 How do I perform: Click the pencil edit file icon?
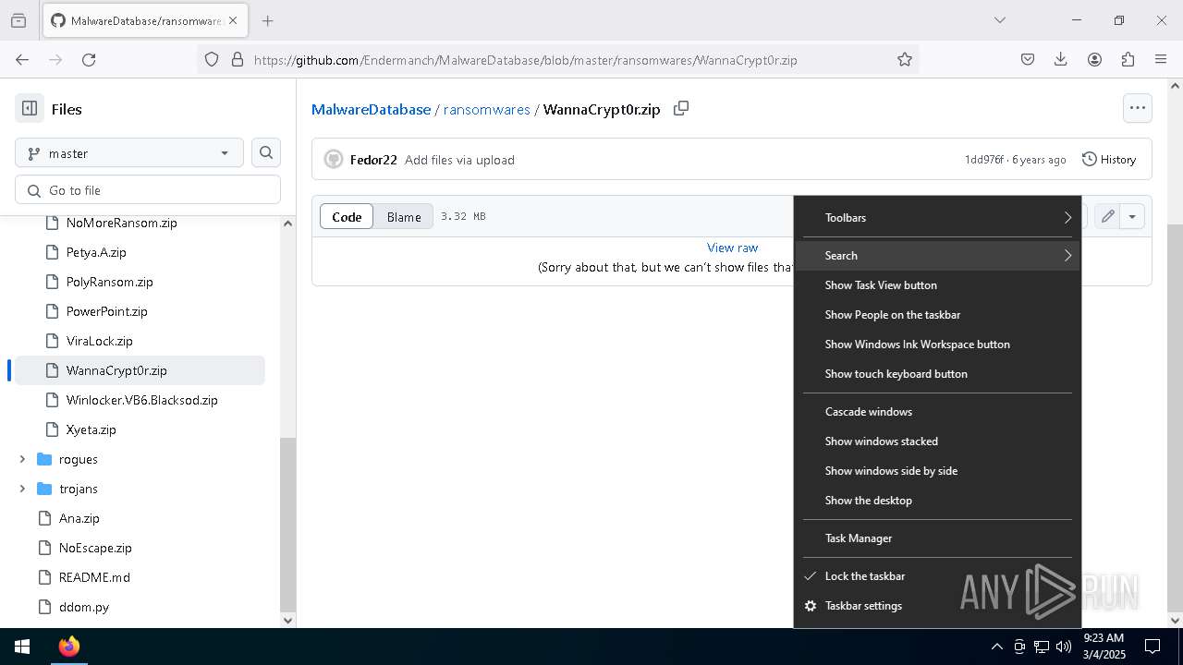1107,217
